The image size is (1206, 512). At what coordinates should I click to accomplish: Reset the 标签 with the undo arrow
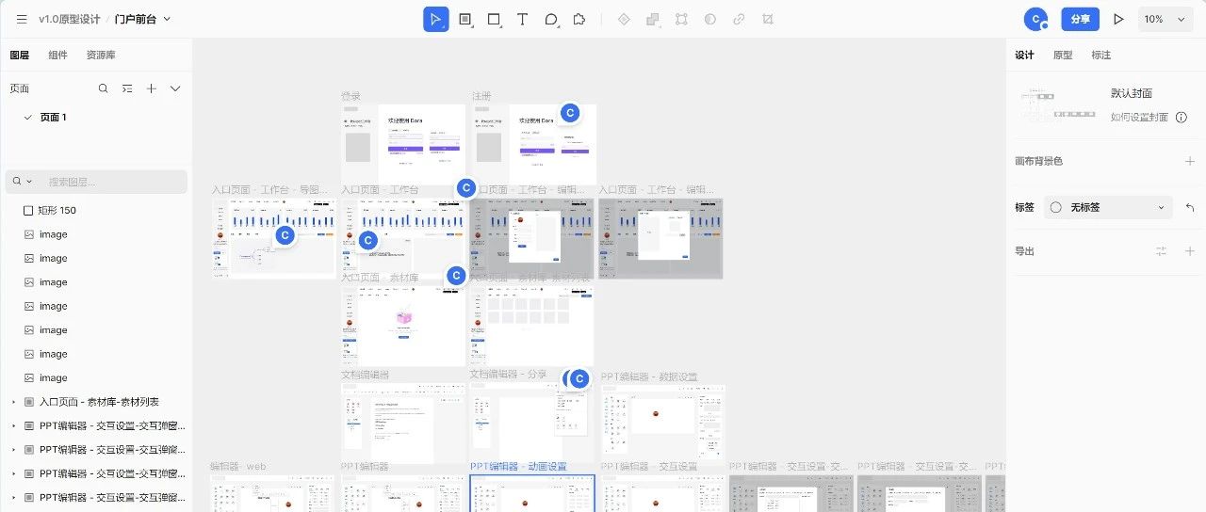pos(1190,208)
